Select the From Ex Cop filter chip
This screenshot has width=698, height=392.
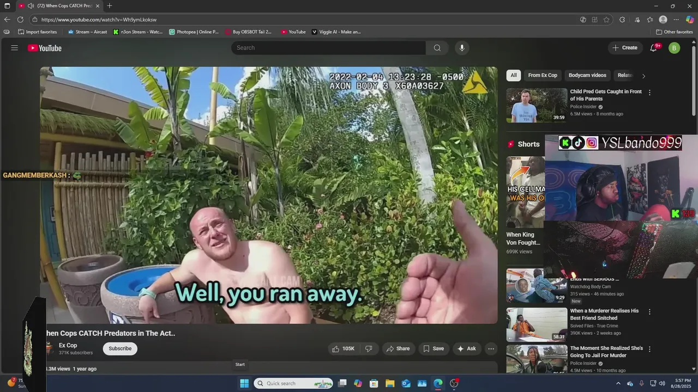click(x=543, y=75)
